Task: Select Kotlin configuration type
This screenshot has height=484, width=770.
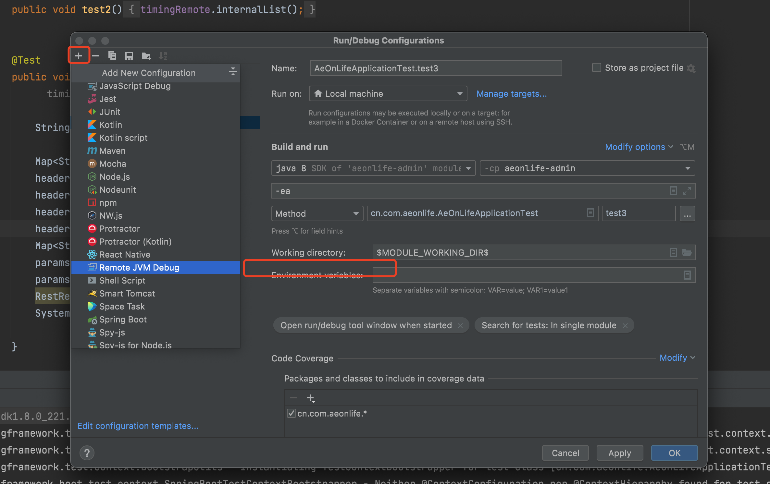Action: tap(156, 125)
